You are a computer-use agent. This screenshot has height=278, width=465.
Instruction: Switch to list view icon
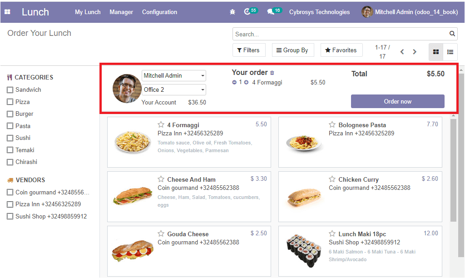pos(450,52)
